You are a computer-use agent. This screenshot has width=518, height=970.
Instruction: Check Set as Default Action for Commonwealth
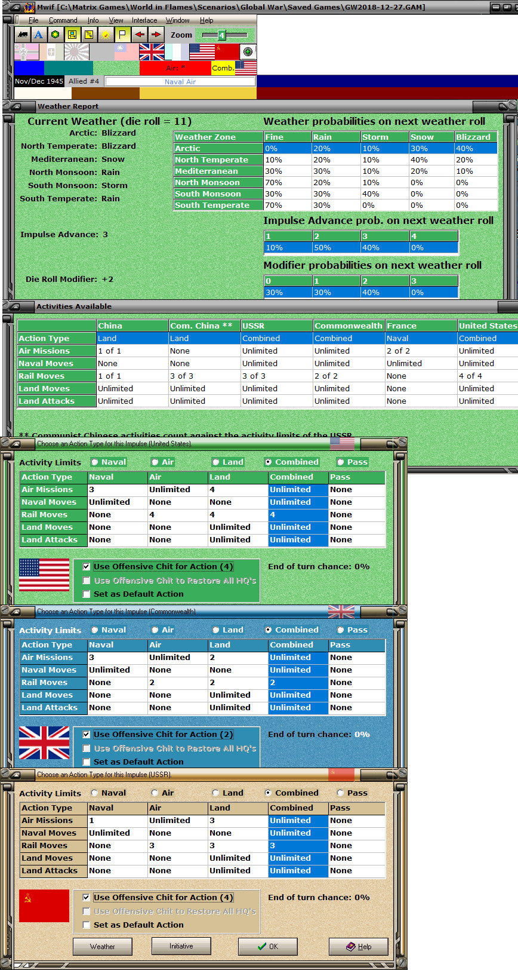point(87,762)
